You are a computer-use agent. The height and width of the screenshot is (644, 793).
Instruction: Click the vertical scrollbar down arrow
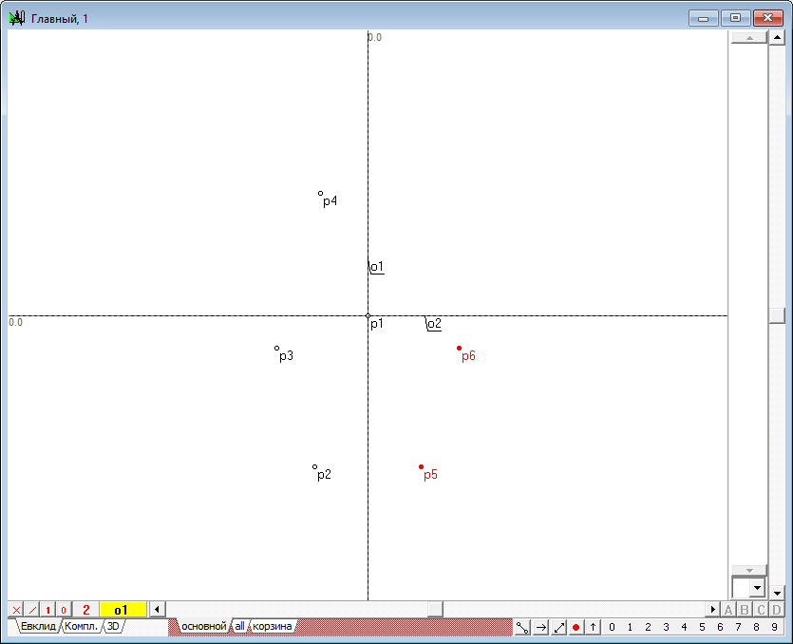pos(777,592)
